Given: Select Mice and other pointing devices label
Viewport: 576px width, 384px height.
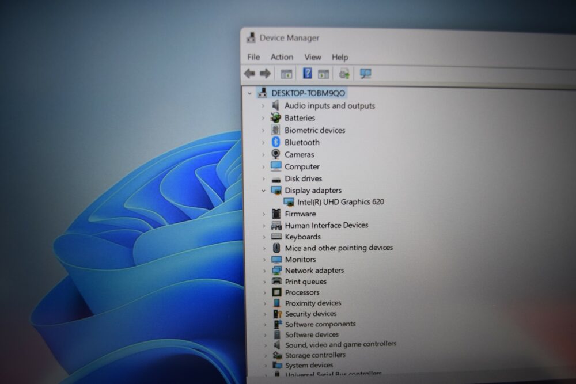Looking at the screenshot, I should 339,248.
